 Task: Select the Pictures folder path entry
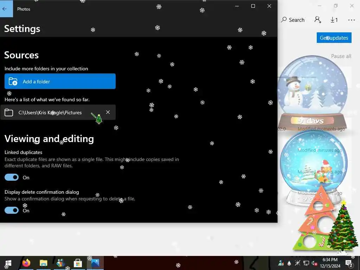58,112
